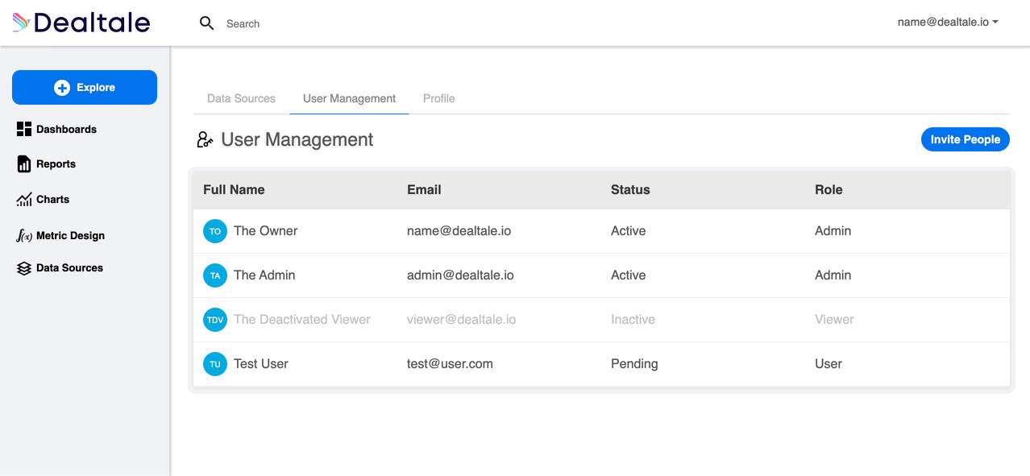Click the blue Explore button
Viewport: 1030px width, 476px height.
coord(85,87)
